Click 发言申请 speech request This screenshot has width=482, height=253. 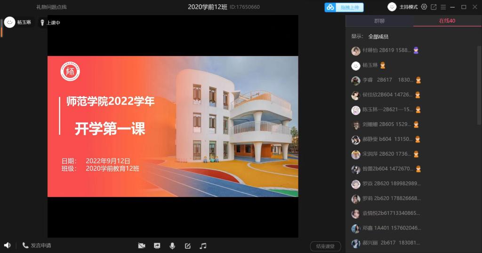coord(37,245)
